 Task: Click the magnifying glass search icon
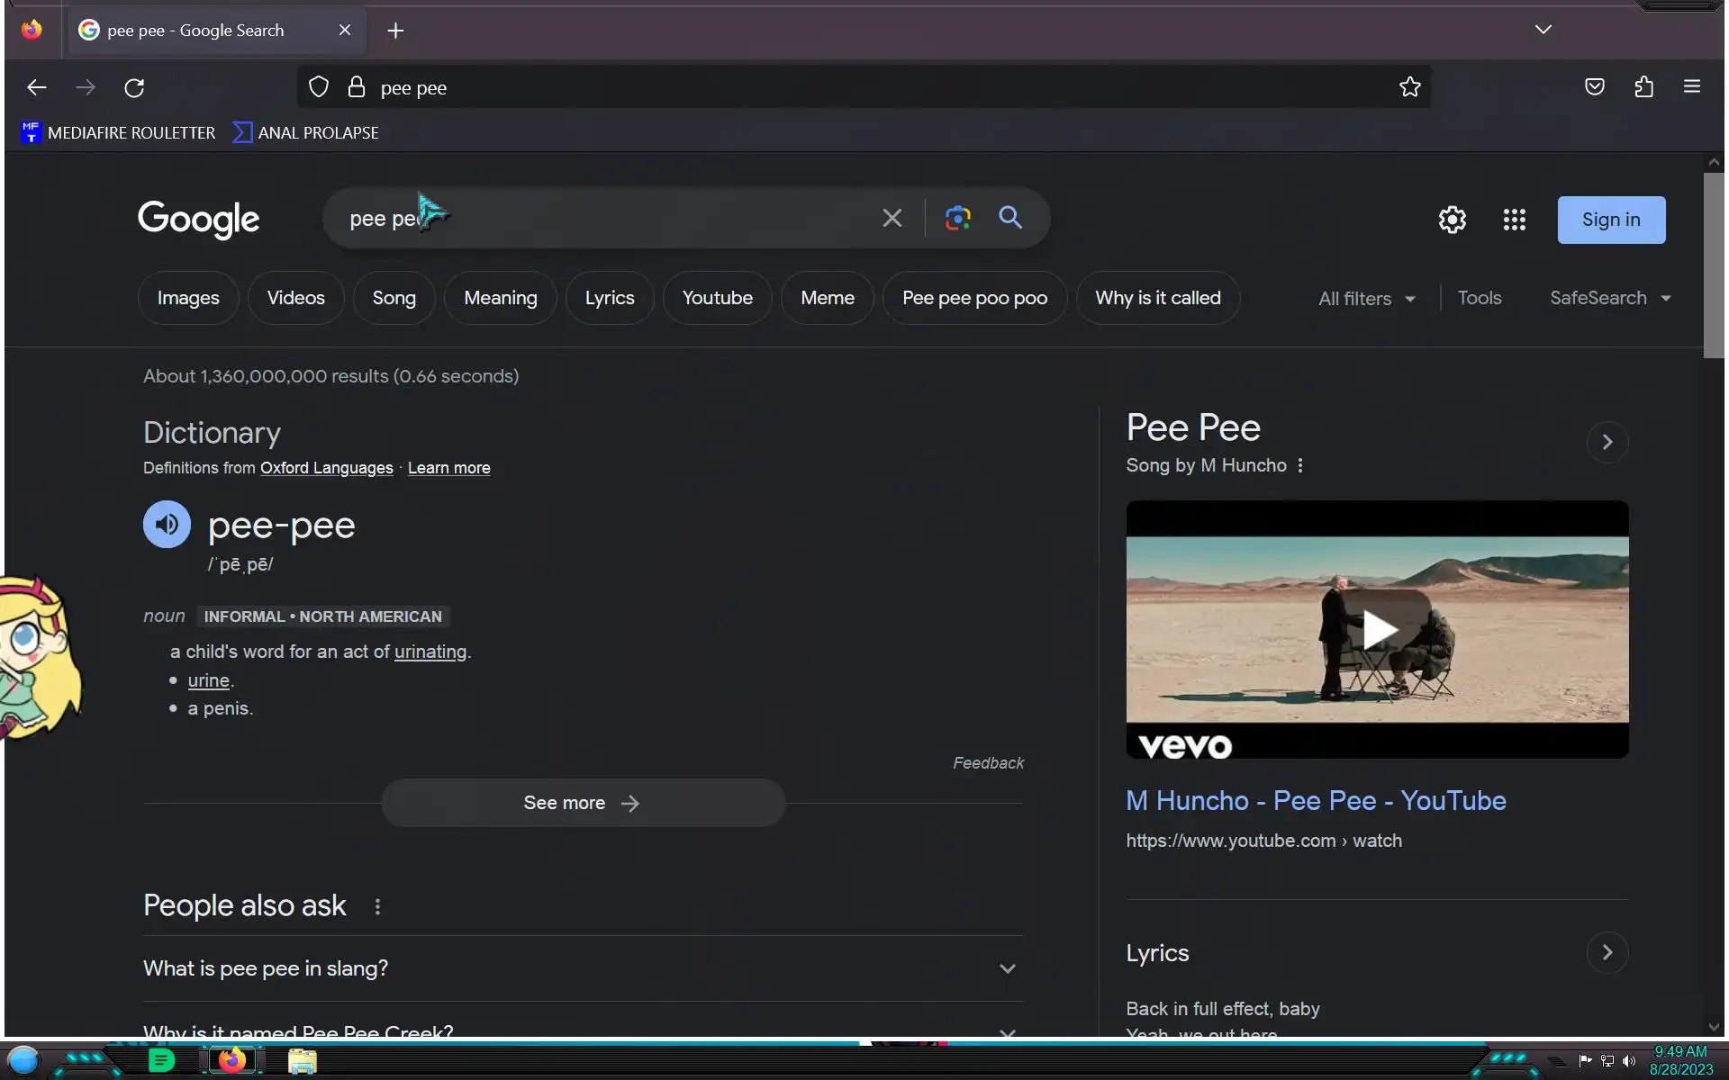coord(1010,218)
